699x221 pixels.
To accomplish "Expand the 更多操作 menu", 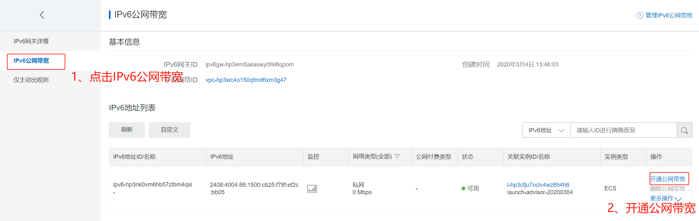I will (666, 198).
